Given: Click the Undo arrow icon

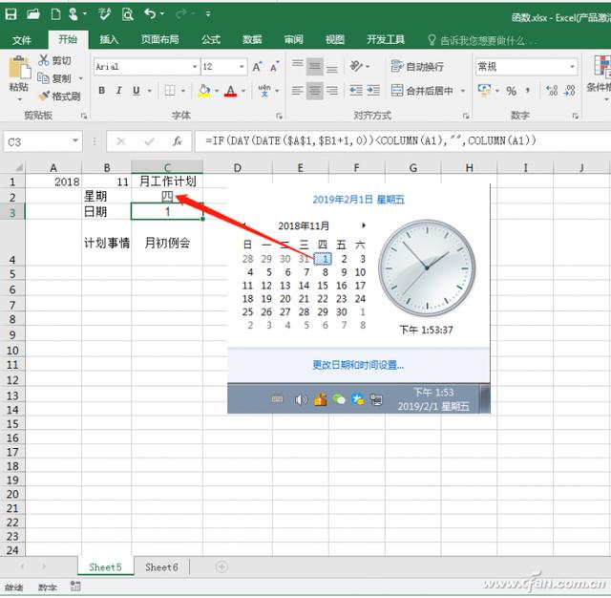Looking at the screenshot, I should (x=151, y=14).
